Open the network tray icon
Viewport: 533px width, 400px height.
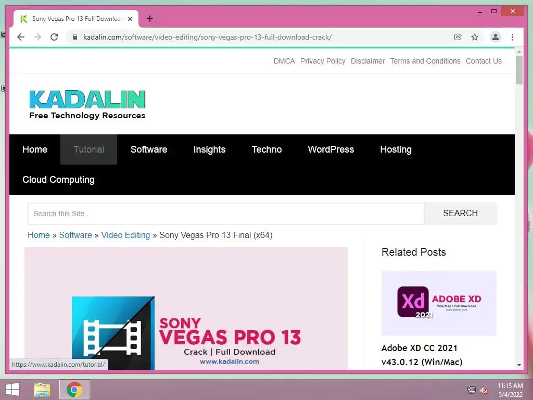471,390
